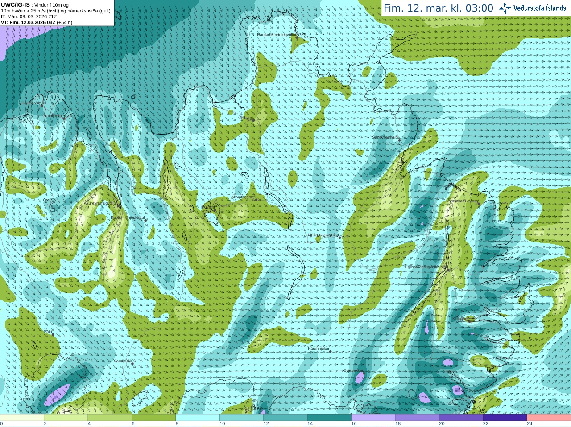The image size is (571, 427).
Task: Click the 20–22 m/s legend swatch
Action: pyautogui.click(x=461, y=418)
